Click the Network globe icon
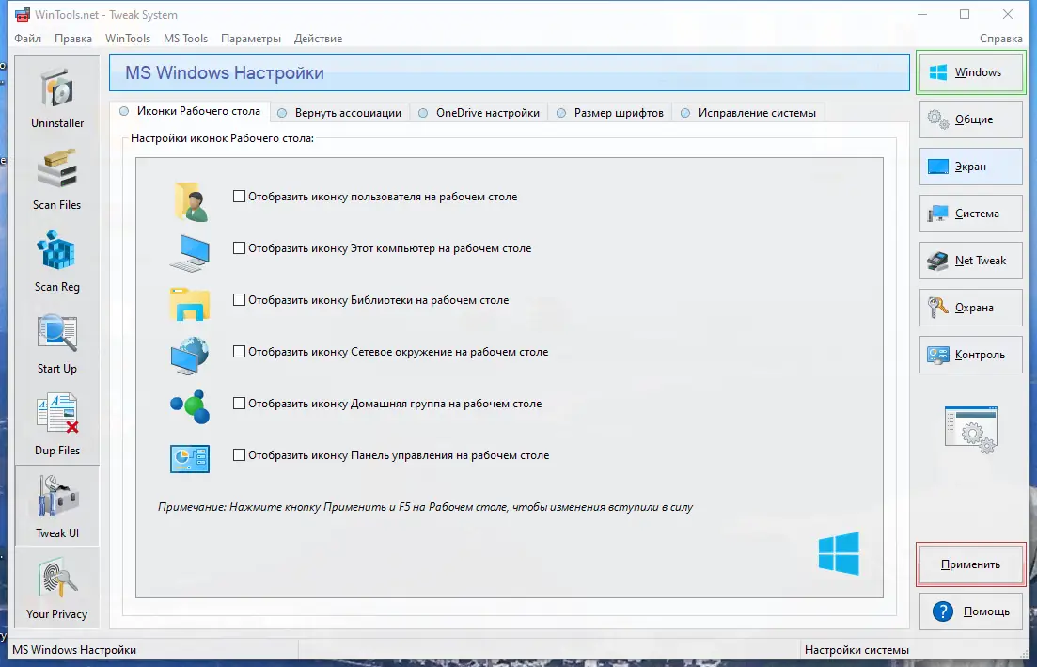1037x667 pixels. tap(190, 356)
